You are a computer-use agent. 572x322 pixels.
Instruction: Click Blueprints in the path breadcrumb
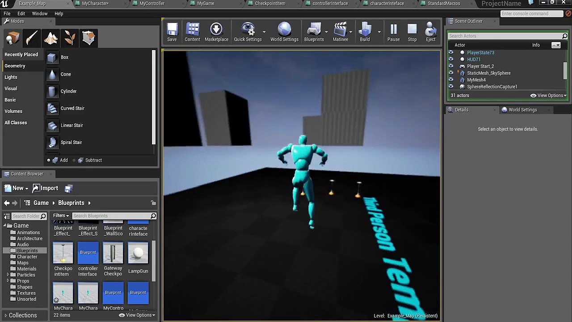tap(71, 203)
